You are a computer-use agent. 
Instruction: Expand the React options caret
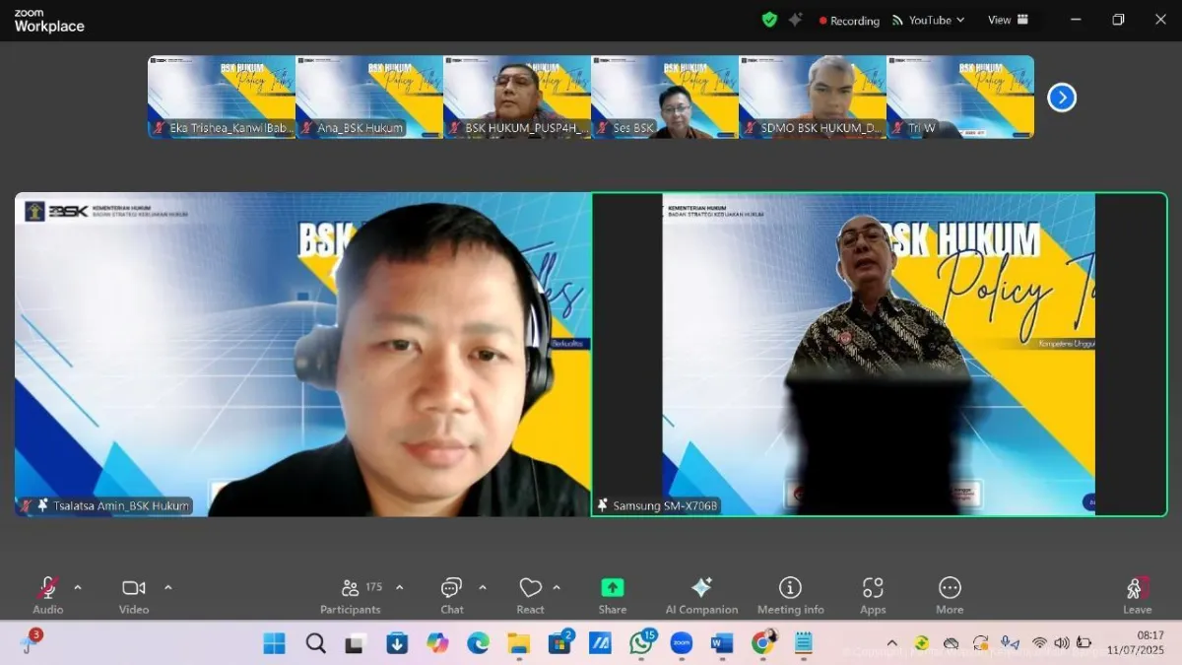click(557, 588)
